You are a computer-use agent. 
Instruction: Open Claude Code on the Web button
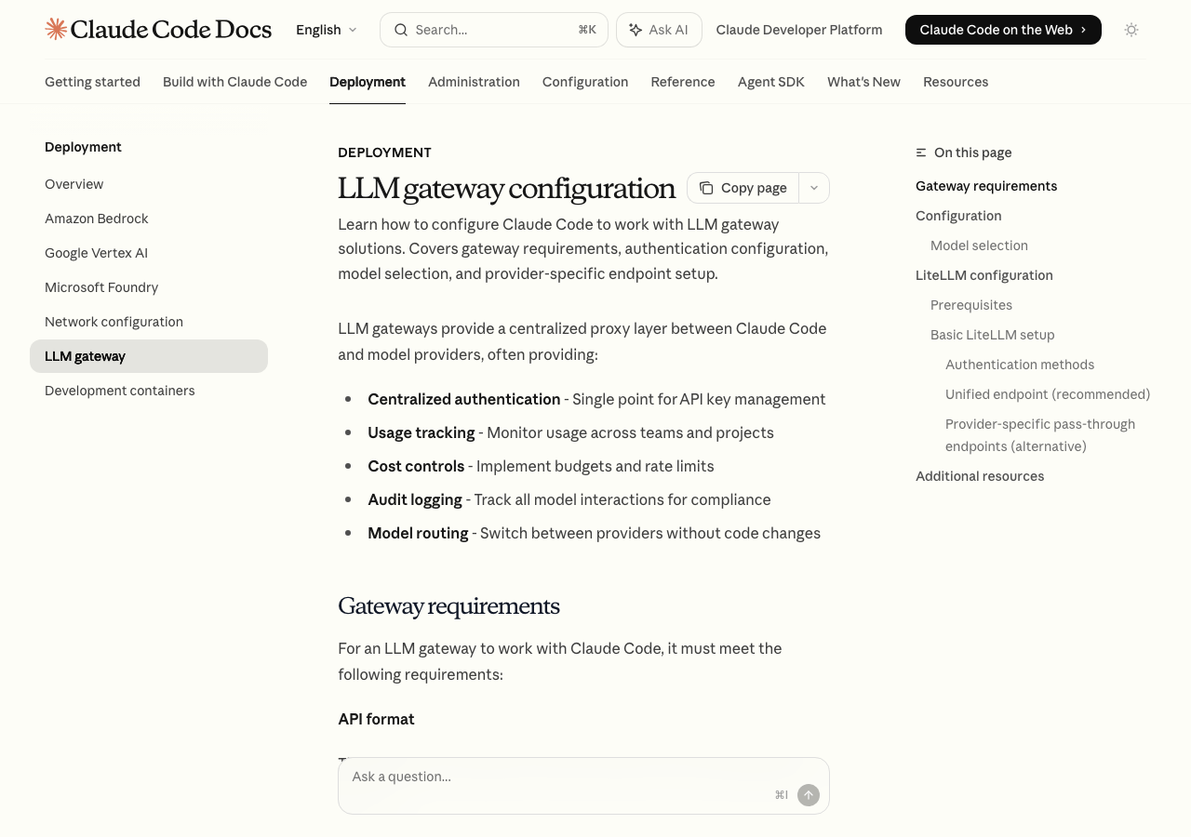point(1002,30)
